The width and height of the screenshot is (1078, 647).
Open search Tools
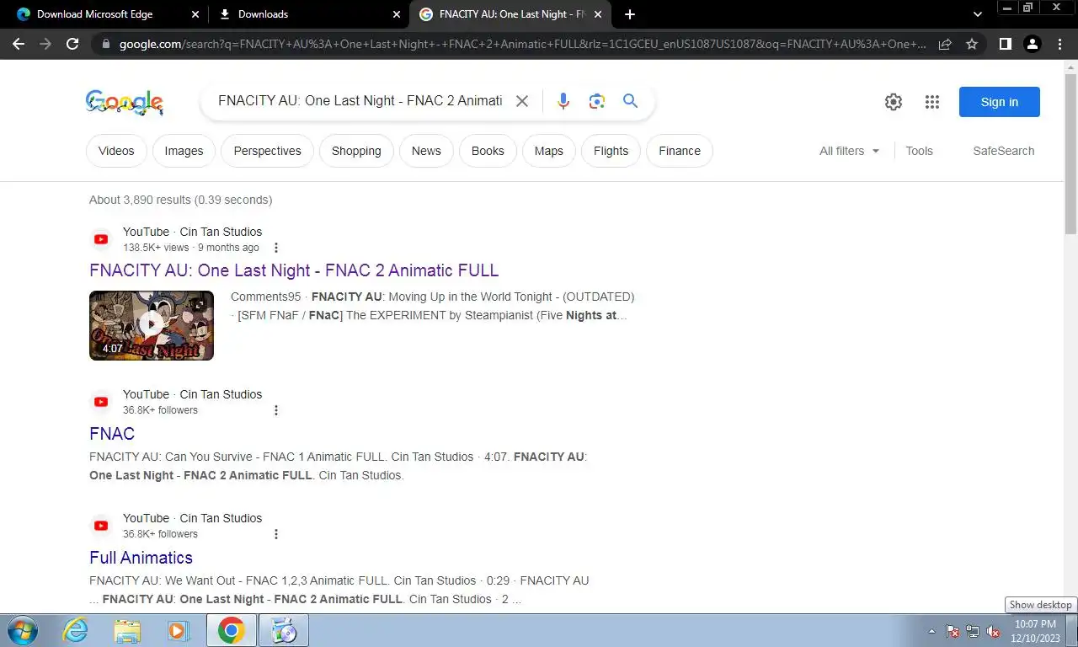(919, 151)
